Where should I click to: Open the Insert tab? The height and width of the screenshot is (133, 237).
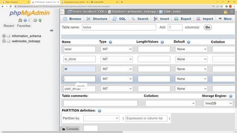[161, 19]
